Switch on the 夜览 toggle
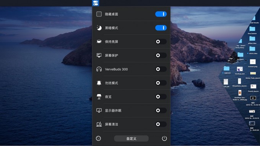The image size is (260, 146). [x=161, y=96]
